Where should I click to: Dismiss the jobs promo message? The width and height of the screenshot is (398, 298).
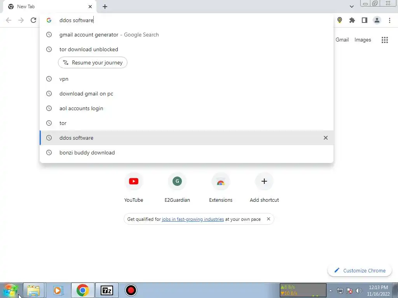click(x=268, y=219)
